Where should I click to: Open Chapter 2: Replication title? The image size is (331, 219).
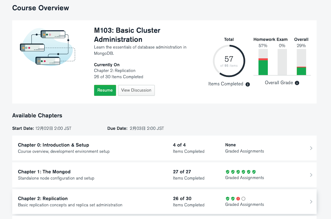point(43,198)
